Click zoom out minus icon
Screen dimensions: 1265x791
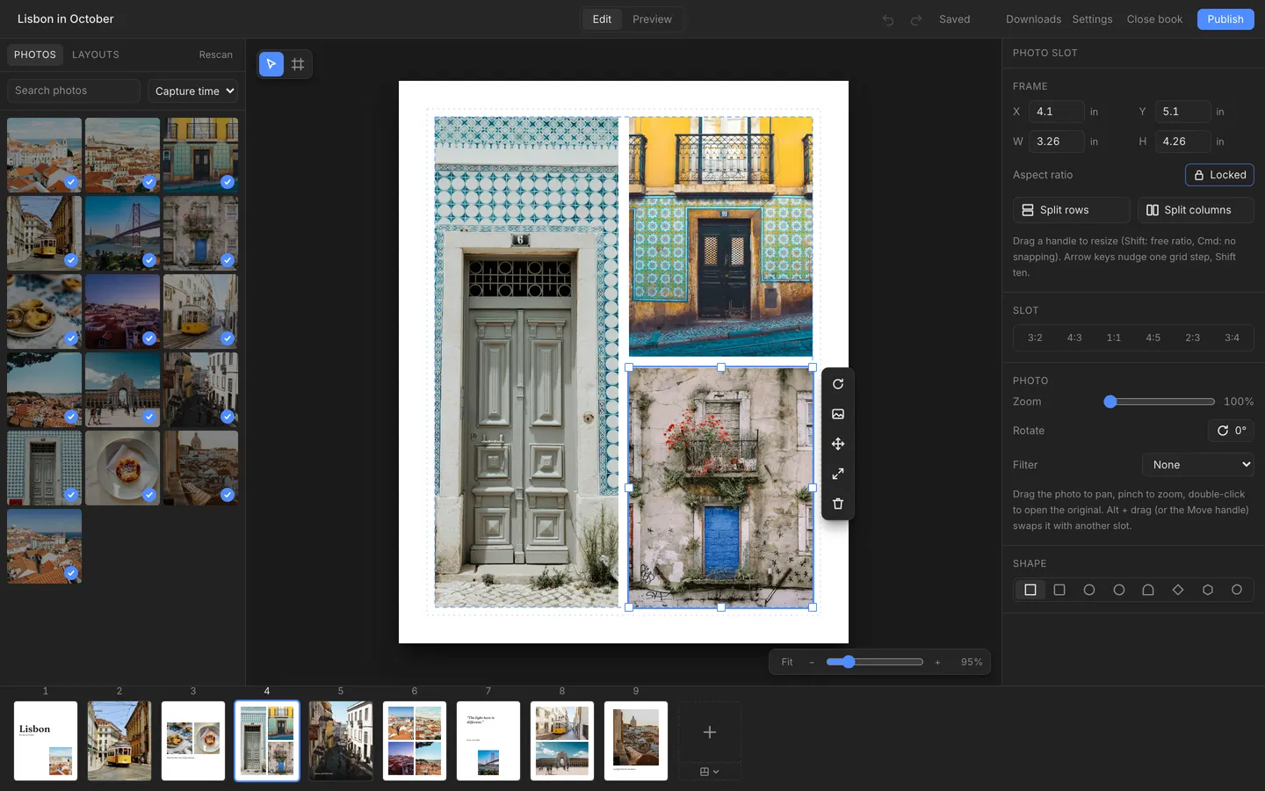812,663
